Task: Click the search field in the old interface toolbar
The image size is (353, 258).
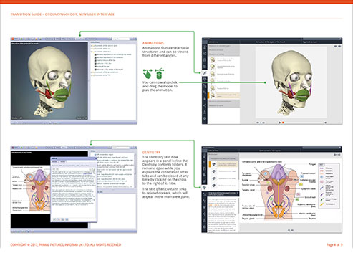Action: pos(121,39)
